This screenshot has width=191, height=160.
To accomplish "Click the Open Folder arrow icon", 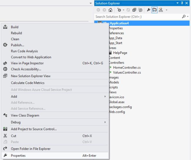I will tap(5, 149).
